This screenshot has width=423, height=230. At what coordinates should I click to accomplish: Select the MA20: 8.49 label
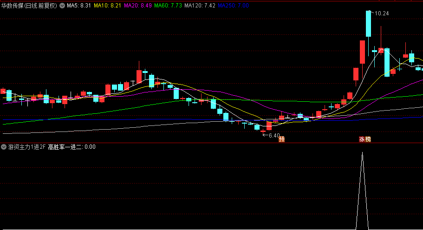[x=138, y=6]
